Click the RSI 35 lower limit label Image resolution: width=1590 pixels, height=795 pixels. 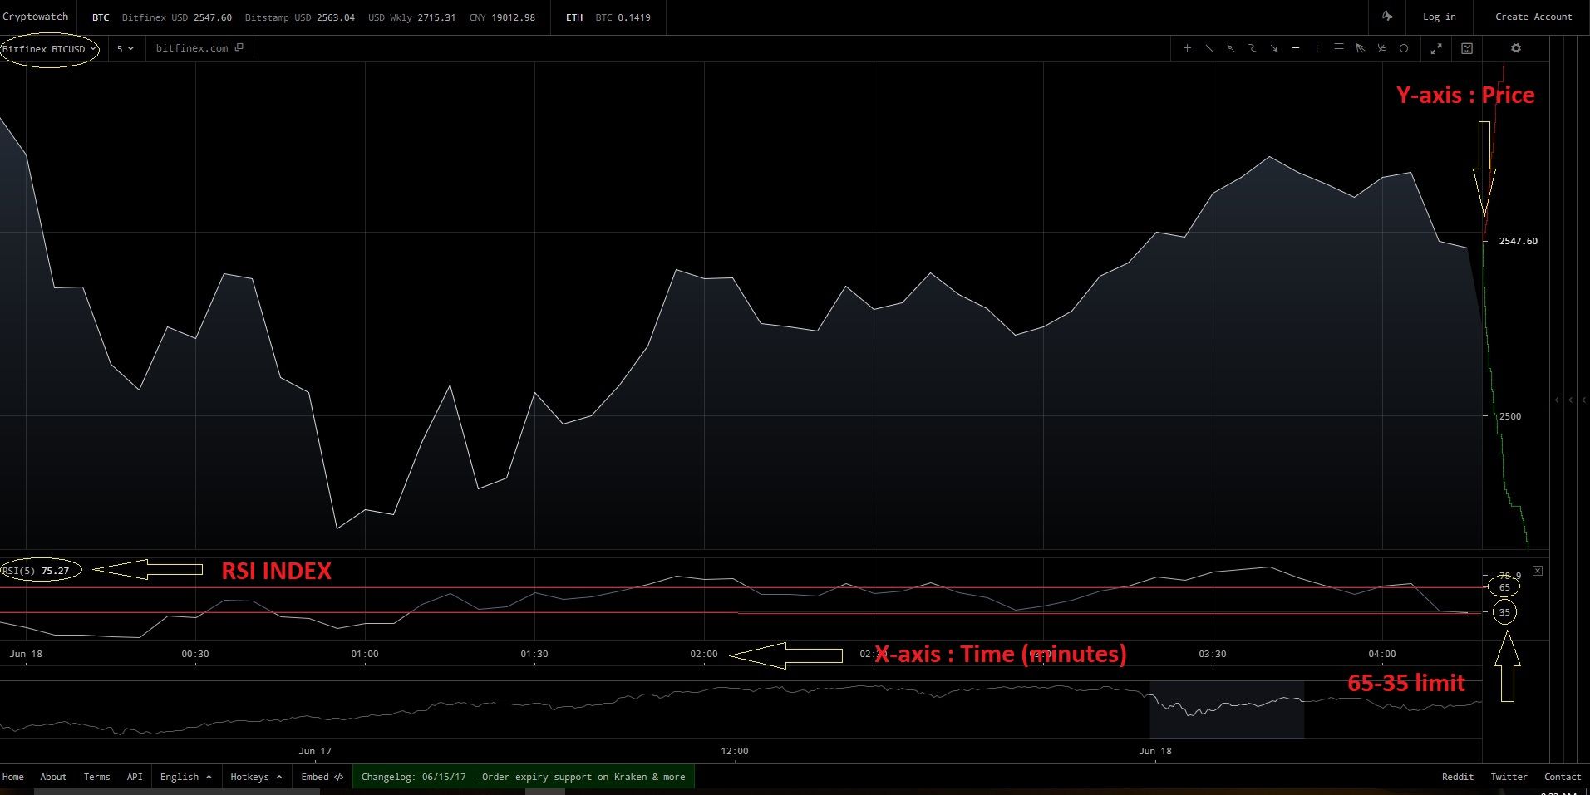coord(1504,612)
